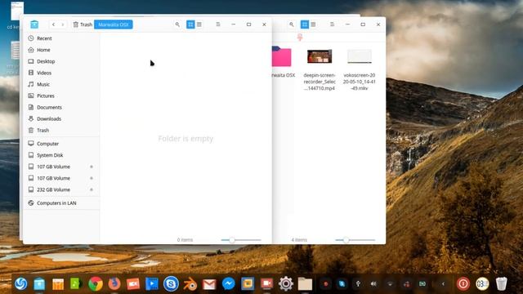Open Documents from the sidebar
Viewport: 523px width, 294px height.
click(61, 107)
